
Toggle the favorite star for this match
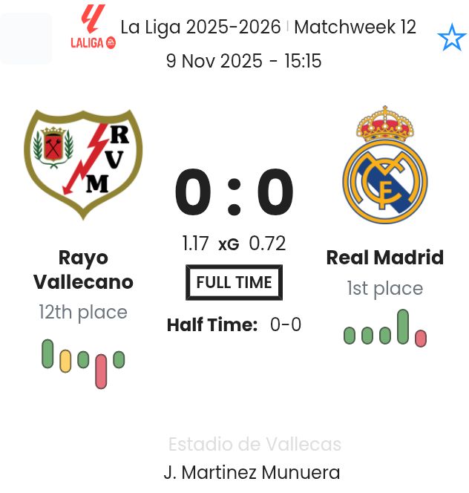point(451,38)
